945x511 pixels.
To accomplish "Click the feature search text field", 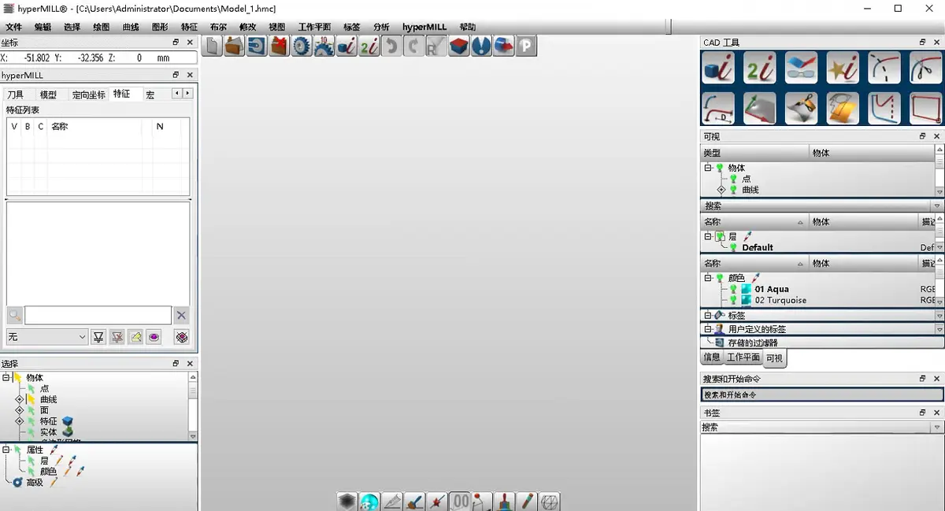I will [98, 316].
